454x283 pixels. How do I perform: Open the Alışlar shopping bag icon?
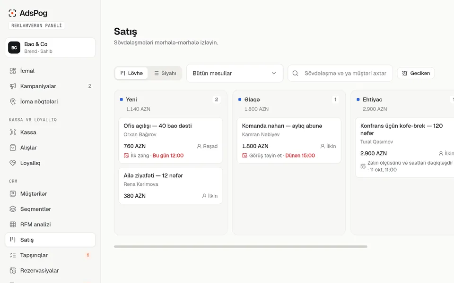13,148
